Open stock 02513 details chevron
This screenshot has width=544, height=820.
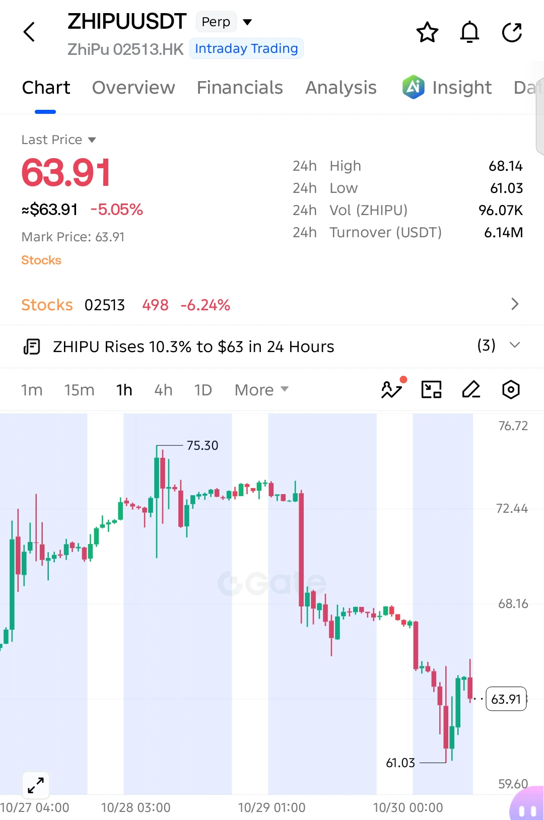coord(515,304)
